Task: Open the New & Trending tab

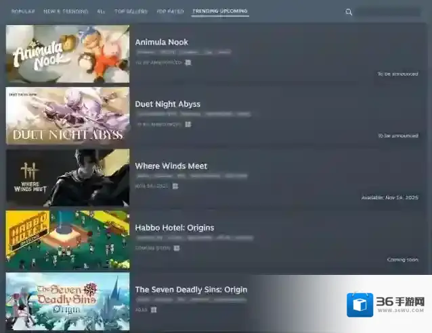Action: tap(66, 11)
